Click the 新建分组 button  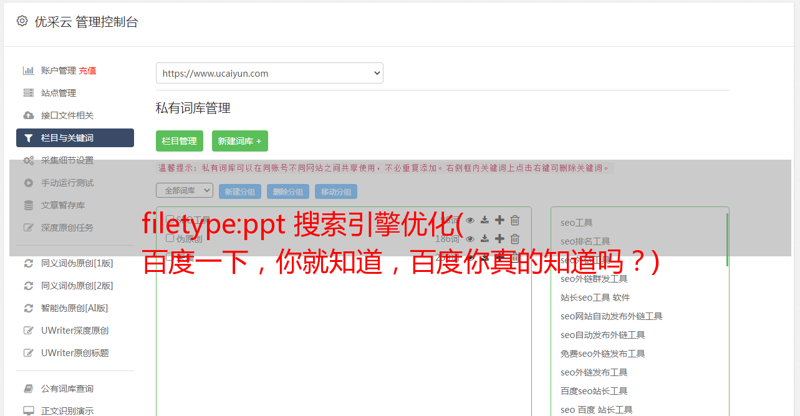(240, 191)
